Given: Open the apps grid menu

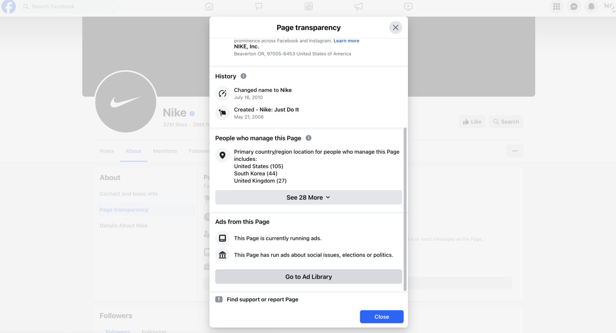Looking at the screenshot, I should tap(556, 7).
